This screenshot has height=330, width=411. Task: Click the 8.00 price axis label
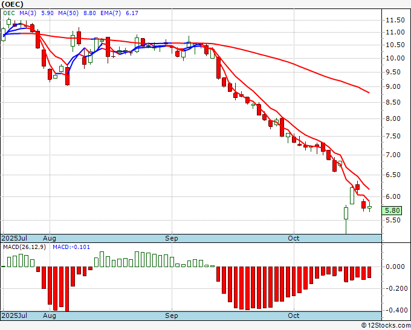[393, 118]
